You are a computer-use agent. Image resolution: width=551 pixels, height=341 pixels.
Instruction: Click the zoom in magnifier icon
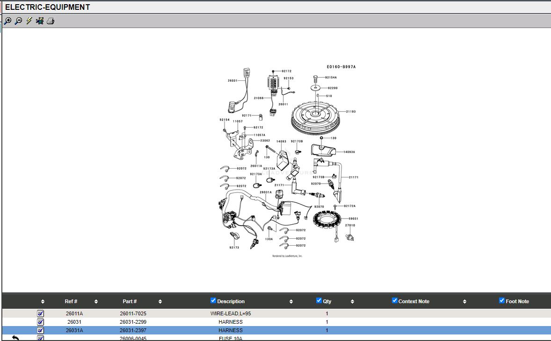coord(7,21)
